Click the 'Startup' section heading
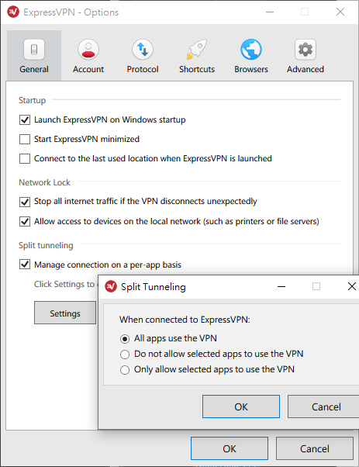The height and width of the screenshot is (467, 359). 32,100
